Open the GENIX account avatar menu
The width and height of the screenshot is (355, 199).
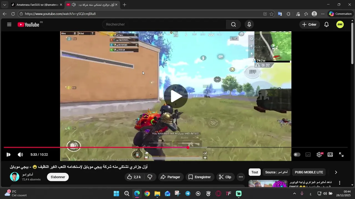point(340,24)
